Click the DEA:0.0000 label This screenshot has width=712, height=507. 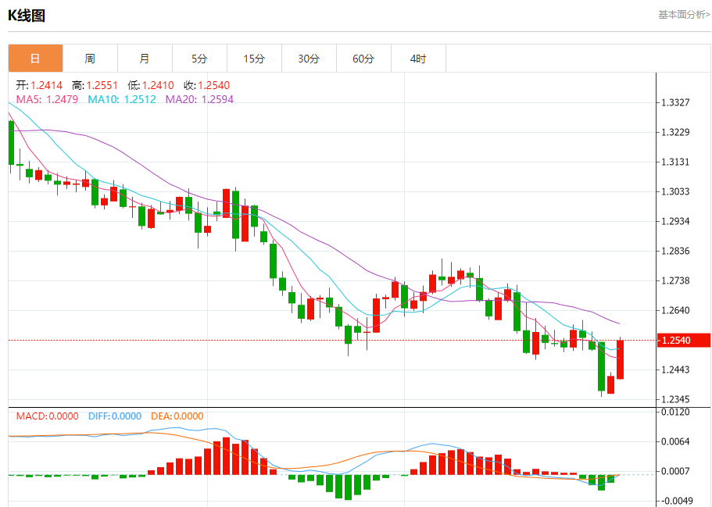click(x=177, y=416)
